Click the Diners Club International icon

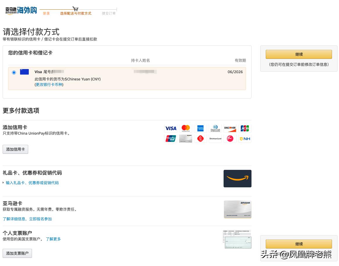pyautogui.click(x=215, y=128)
